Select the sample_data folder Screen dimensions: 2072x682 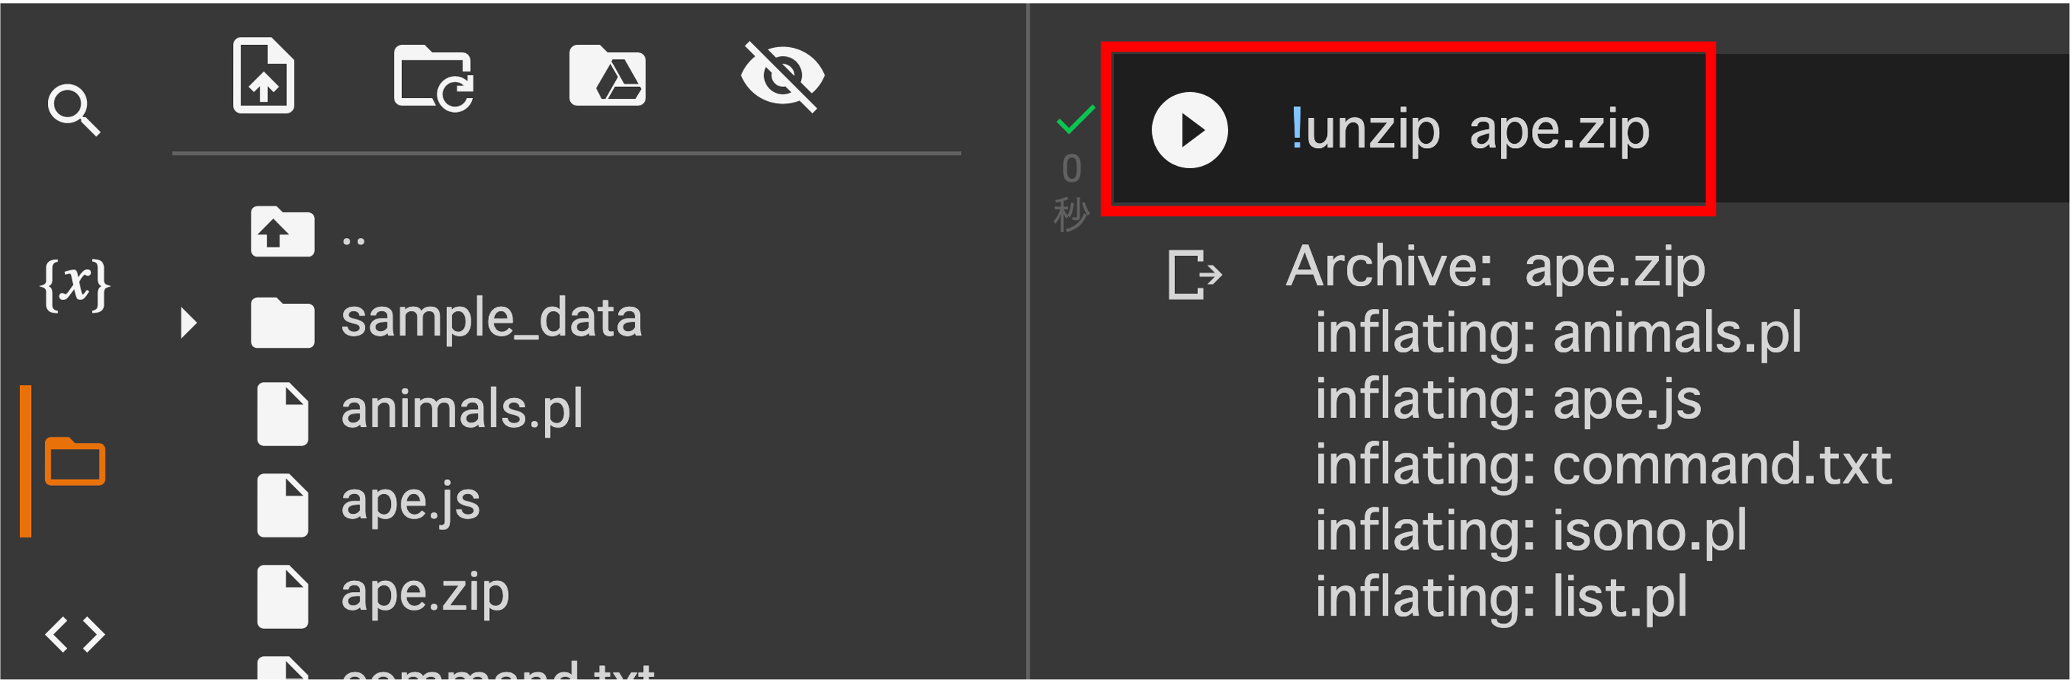491,320
